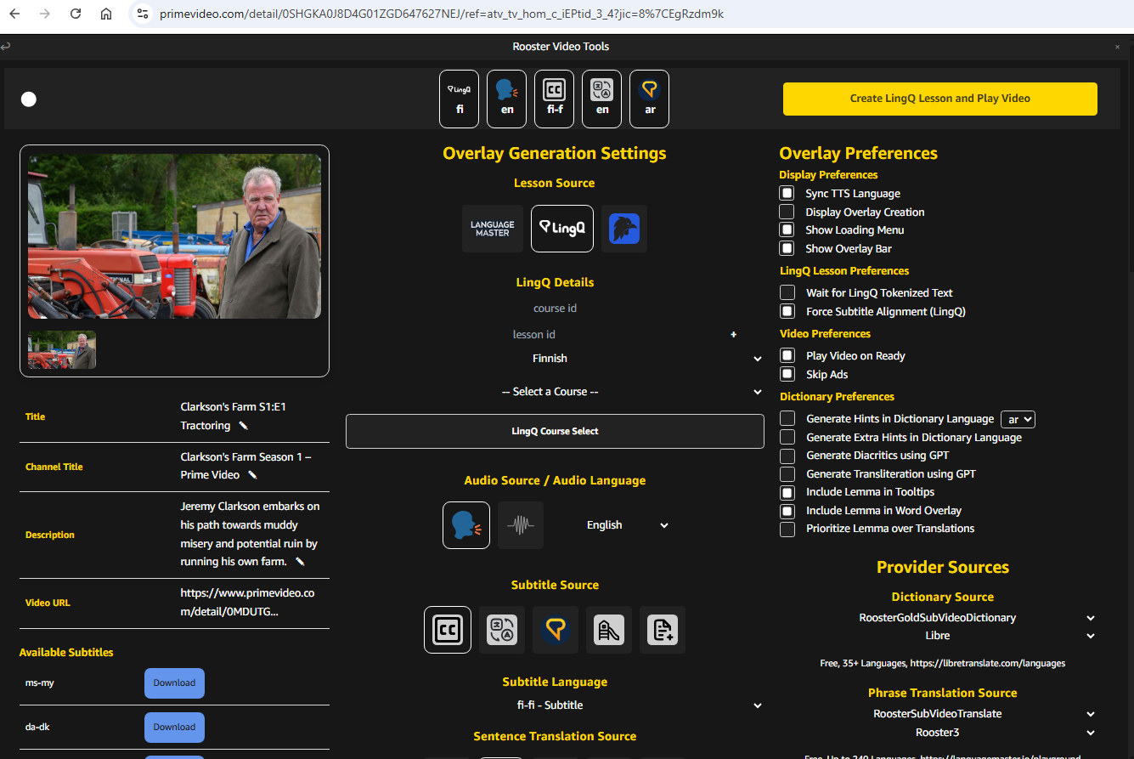Viewport: 1134px width, 759px height.
Task: Click the yellow-pin 'ar' tile in top bar
Action: 650,99
